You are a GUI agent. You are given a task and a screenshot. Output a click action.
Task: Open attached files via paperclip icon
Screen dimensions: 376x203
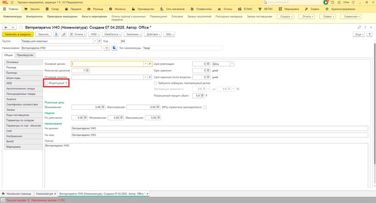(64, 34)
